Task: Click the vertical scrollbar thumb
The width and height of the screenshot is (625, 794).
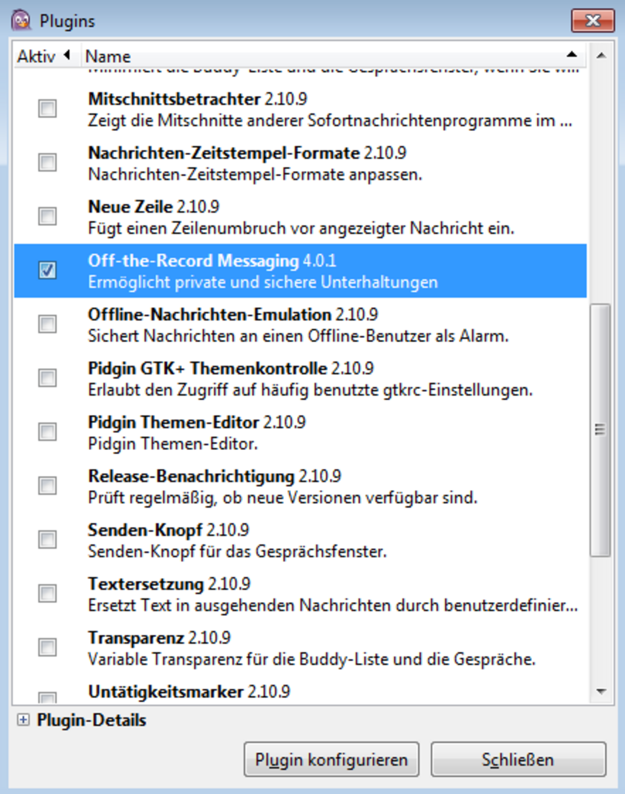Action: point(600,430)
